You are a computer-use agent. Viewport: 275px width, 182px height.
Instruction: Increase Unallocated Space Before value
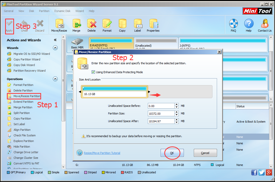(x=177, y=105)
